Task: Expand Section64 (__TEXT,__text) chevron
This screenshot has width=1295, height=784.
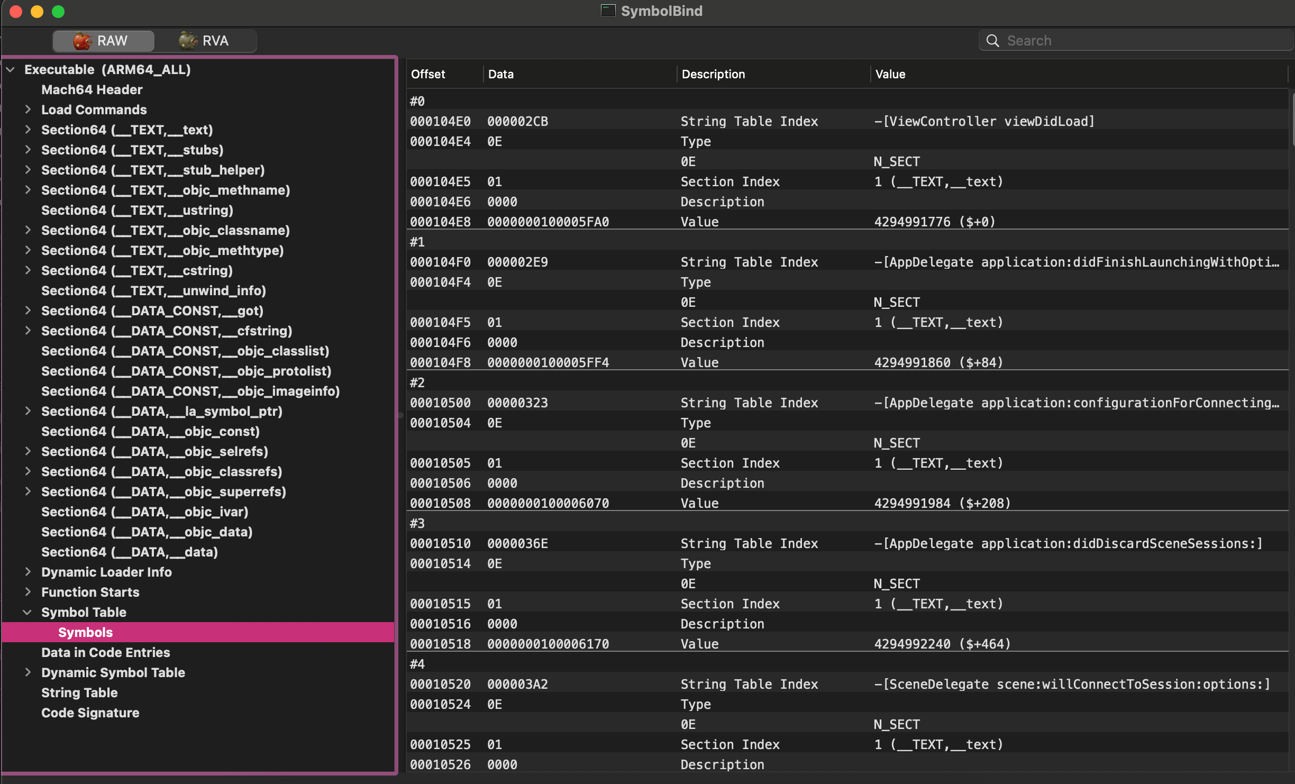Action: 28,130
